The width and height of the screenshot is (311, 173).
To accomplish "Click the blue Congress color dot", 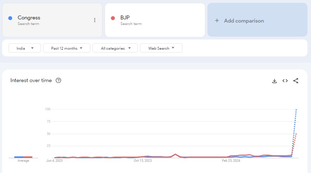I will (x=10, y=18).
